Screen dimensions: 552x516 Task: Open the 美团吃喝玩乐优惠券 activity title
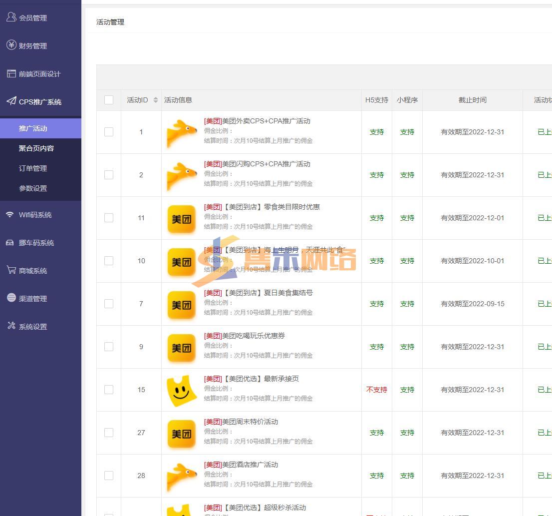245,336
